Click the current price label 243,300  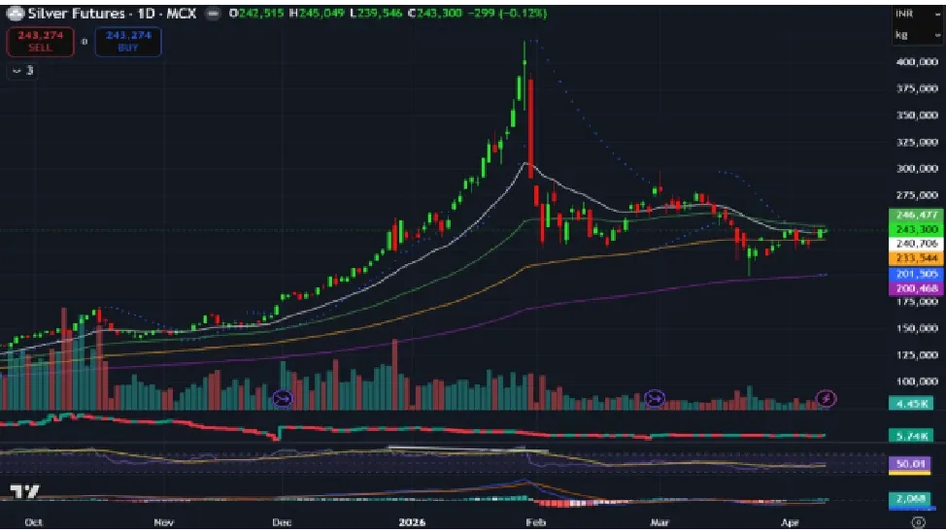point(917,229)
